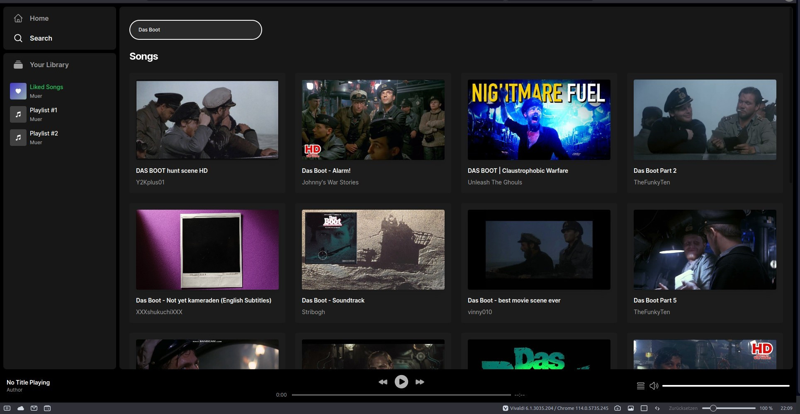
Task: Play Das Boot Part 5 thumbnail
Action: pos(705,249)
